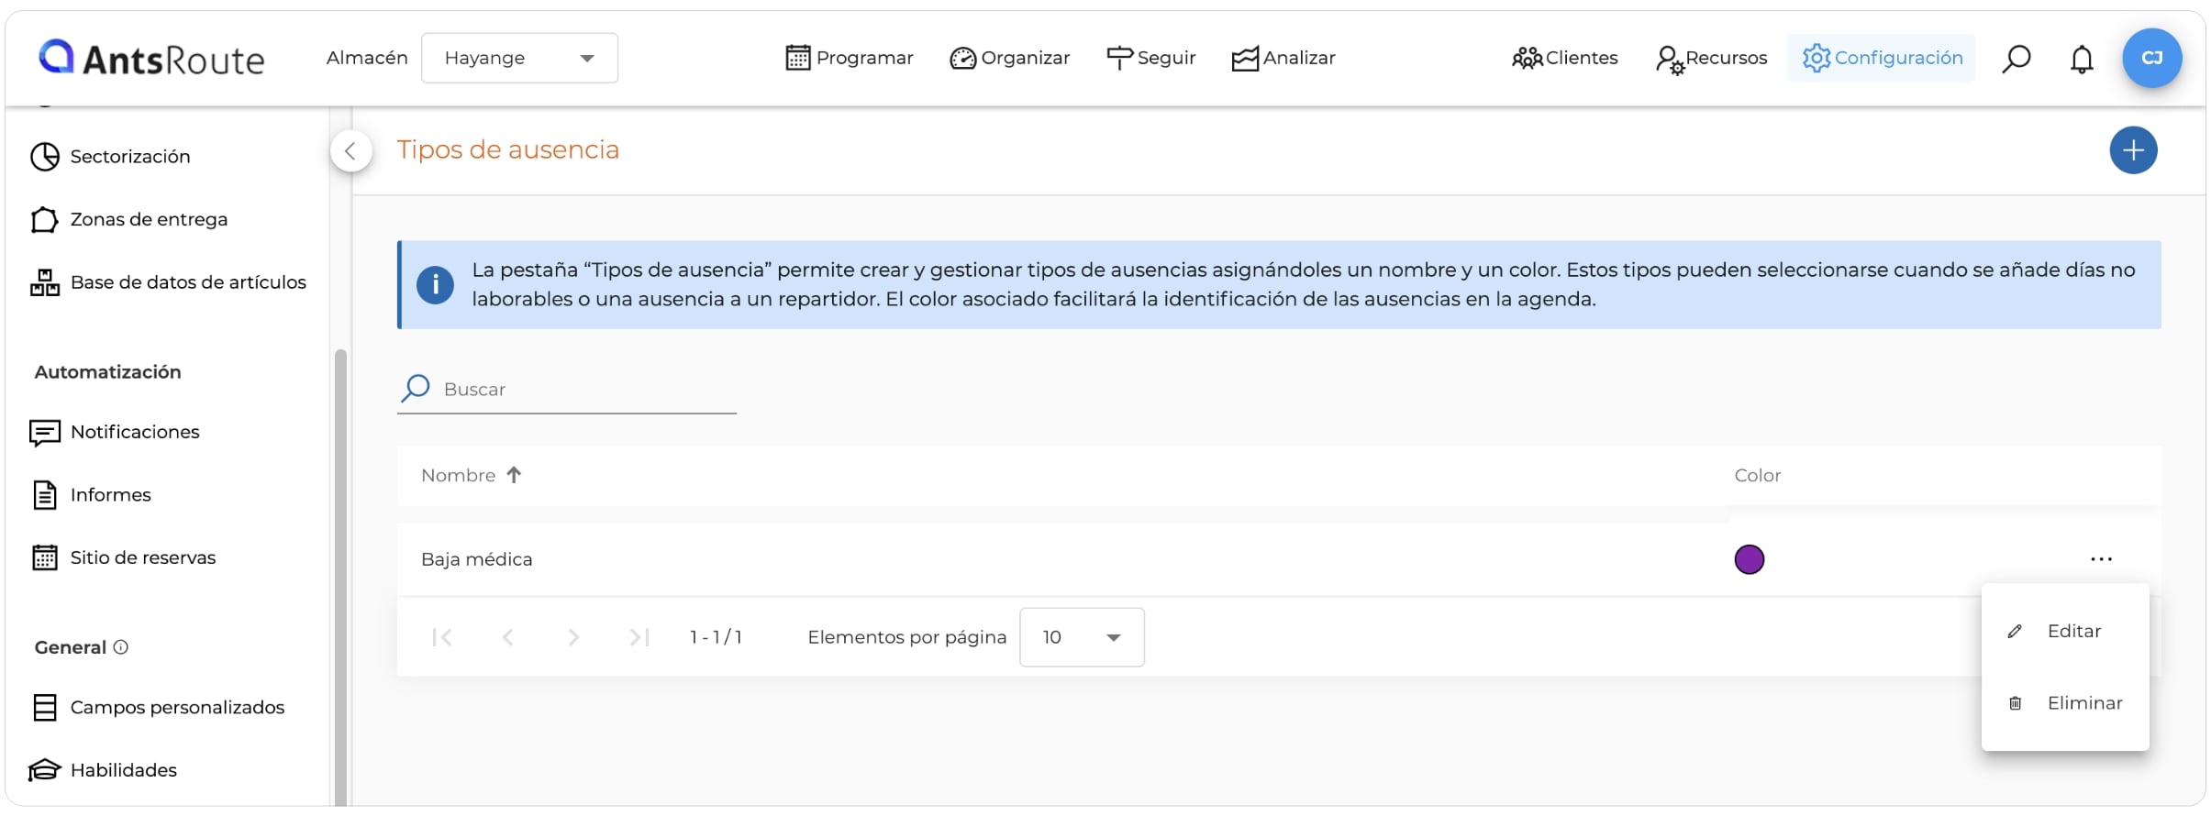Open the Elementos por página dropdown
This screenshot has width=2211, height=816.
[x=1082, y=637]
